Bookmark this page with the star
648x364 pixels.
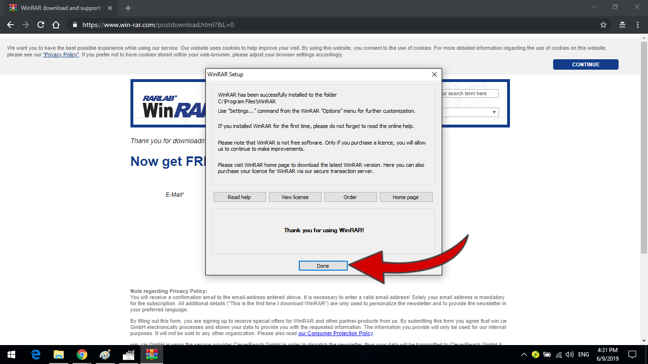point(603,25)
